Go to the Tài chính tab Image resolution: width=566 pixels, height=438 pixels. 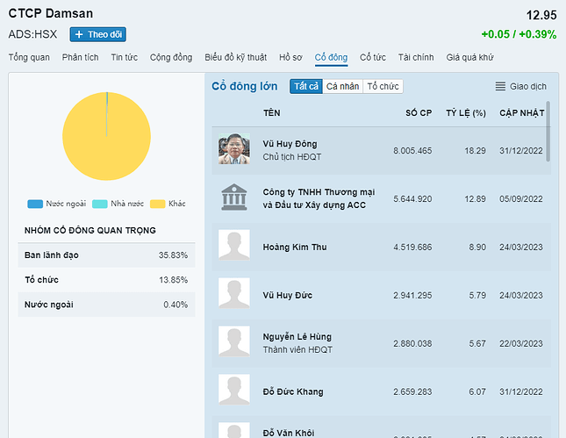pyautogui.click(x=416, y=57)
